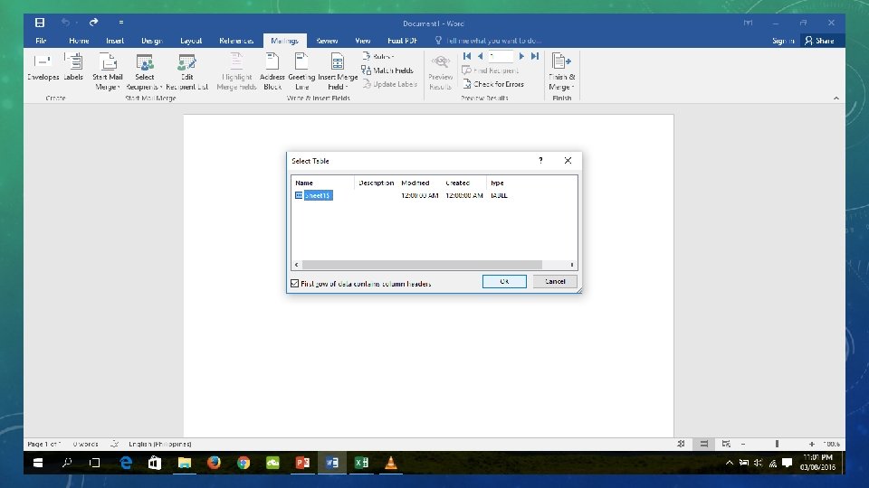
Task: Collapse the ribbon with the chevron
Action: 836,98
